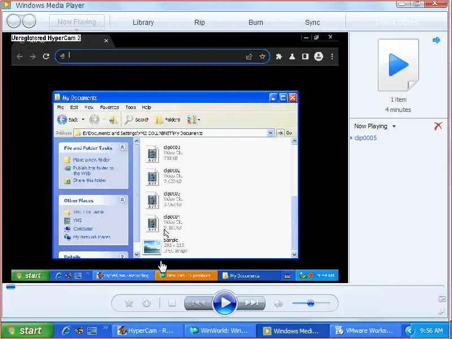This screenshot has height=339, width=452.
Task: Open the Now Playing list dropdown
Action: [375, 126]
